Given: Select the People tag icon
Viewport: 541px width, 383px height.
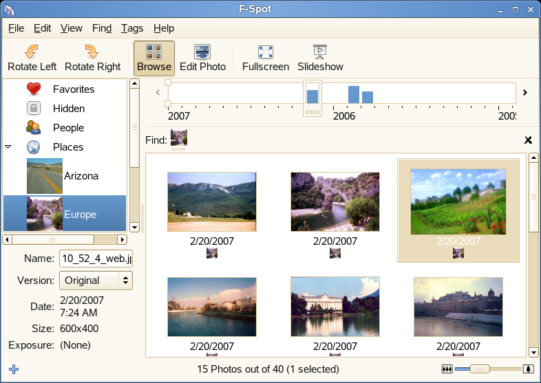Looking at the screenshot, I should point(34,127).
